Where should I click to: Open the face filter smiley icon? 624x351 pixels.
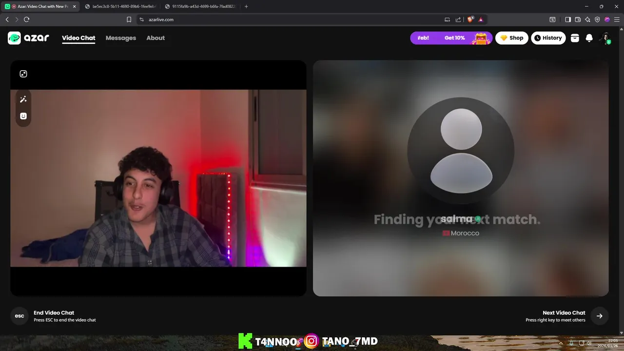pos(23,116)
